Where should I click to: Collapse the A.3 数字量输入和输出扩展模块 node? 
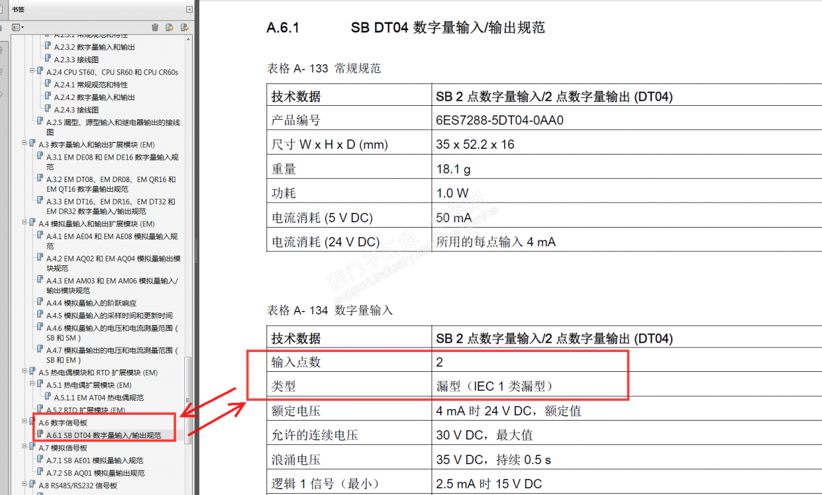click(x=24, y=144)
